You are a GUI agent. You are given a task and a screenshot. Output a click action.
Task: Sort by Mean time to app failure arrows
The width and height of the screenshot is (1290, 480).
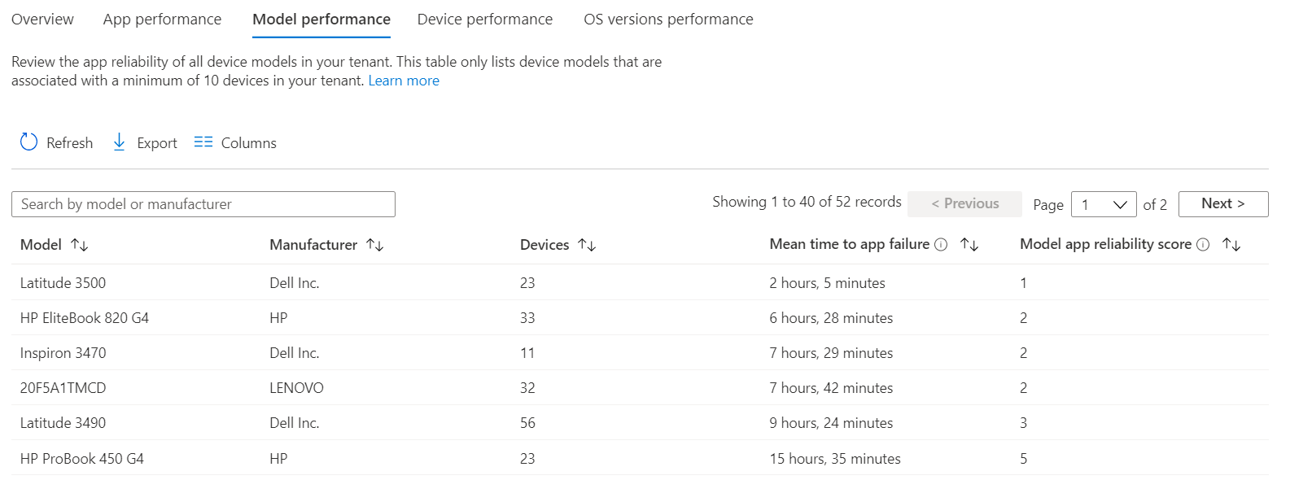tap(969, 245)
